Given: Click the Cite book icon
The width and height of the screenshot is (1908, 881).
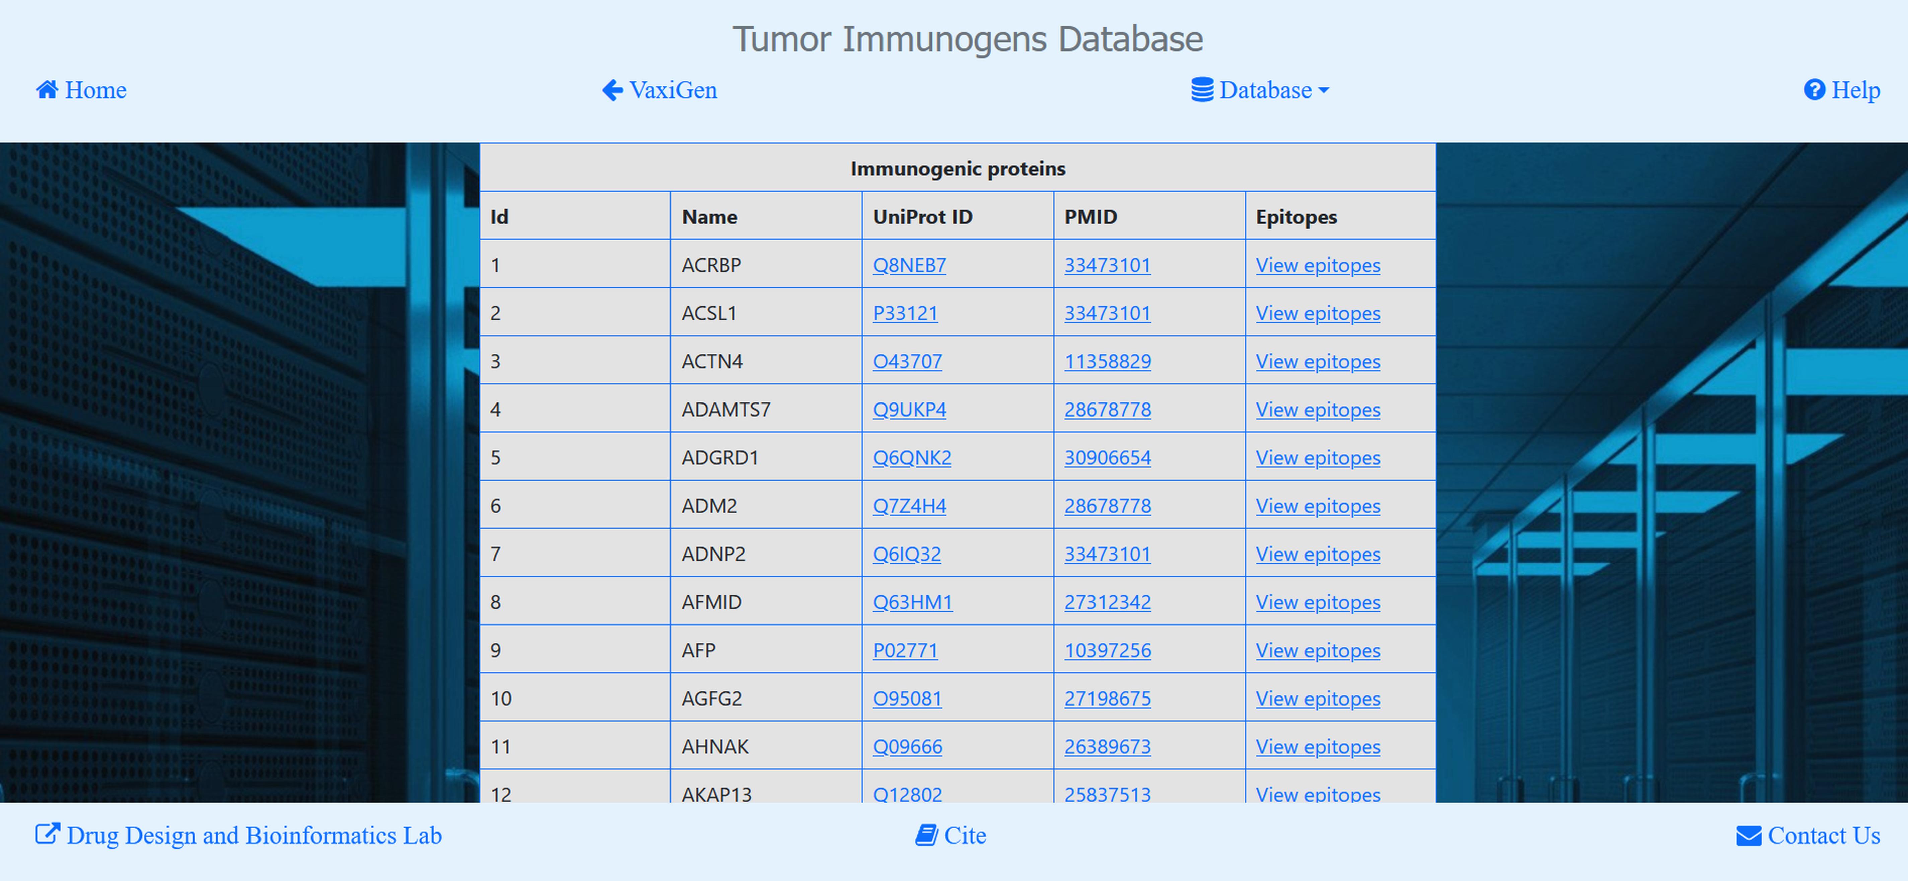Looking at the screenshot, I should pyautogui.click(x=926, y=835).
